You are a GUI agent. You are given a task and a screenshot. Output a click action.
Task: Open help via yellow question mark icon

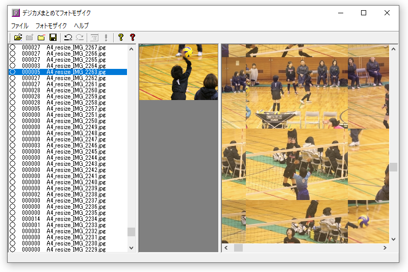point(121,37)
